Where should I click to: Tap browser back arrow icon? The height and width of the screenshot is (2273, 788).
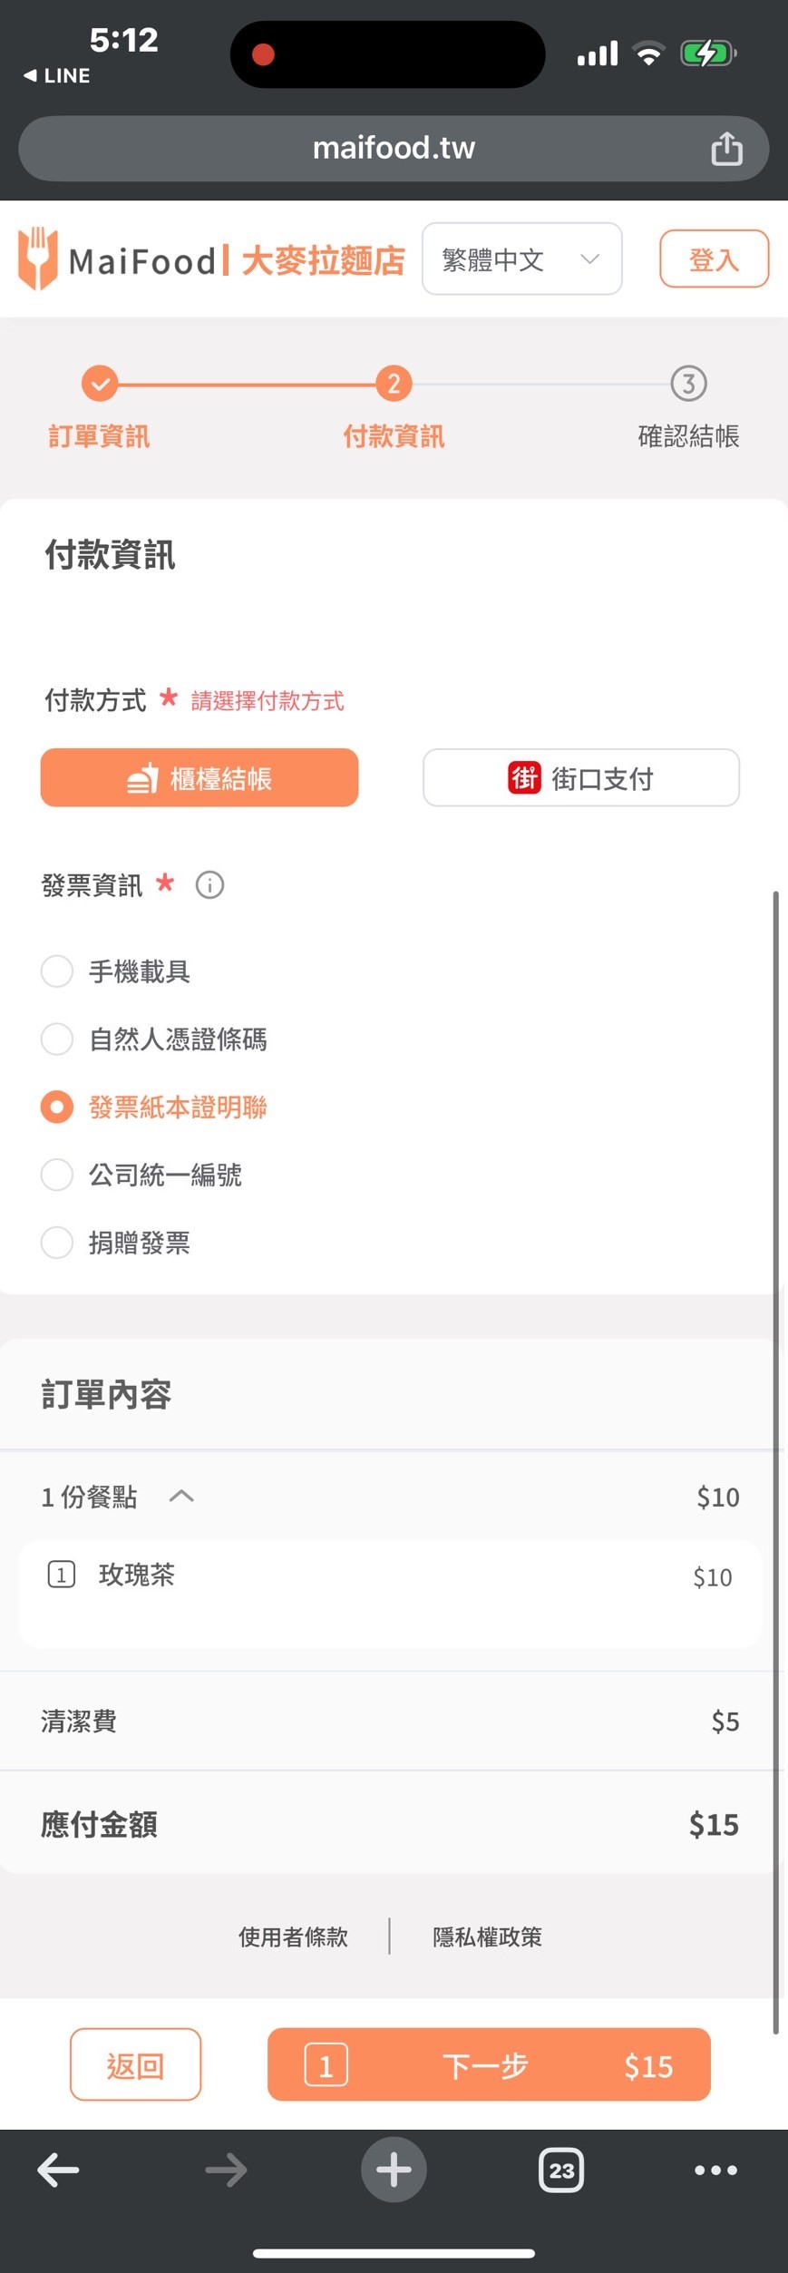click(58, 2171)
